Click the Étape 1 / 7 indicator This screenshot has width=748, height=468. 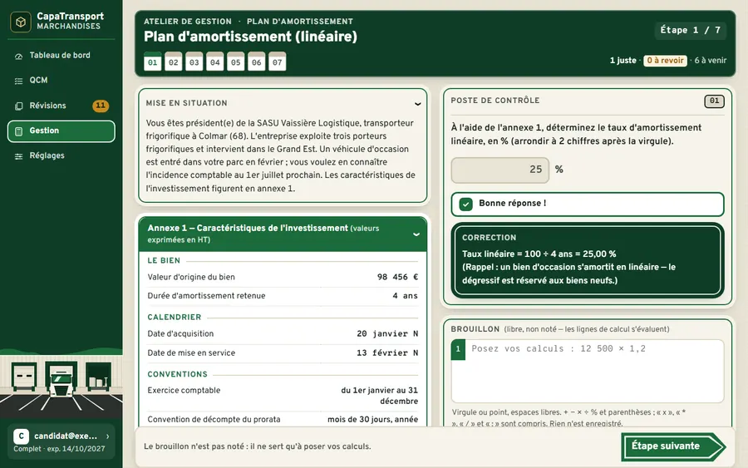[691, 30]
